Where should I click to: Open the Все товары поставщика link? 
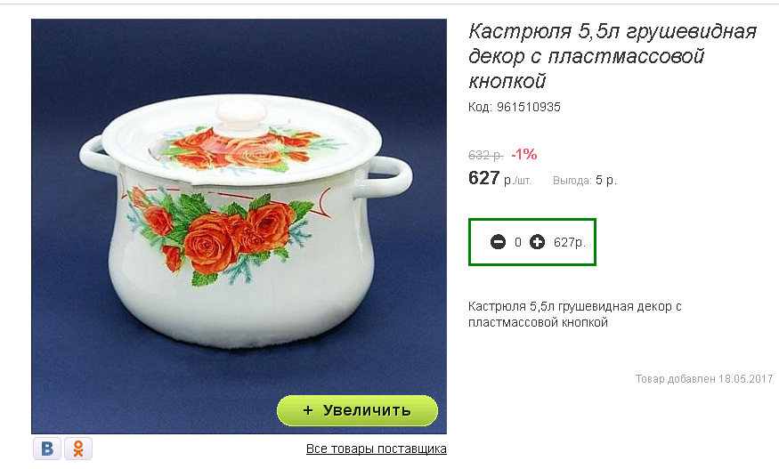click(376, 449)
